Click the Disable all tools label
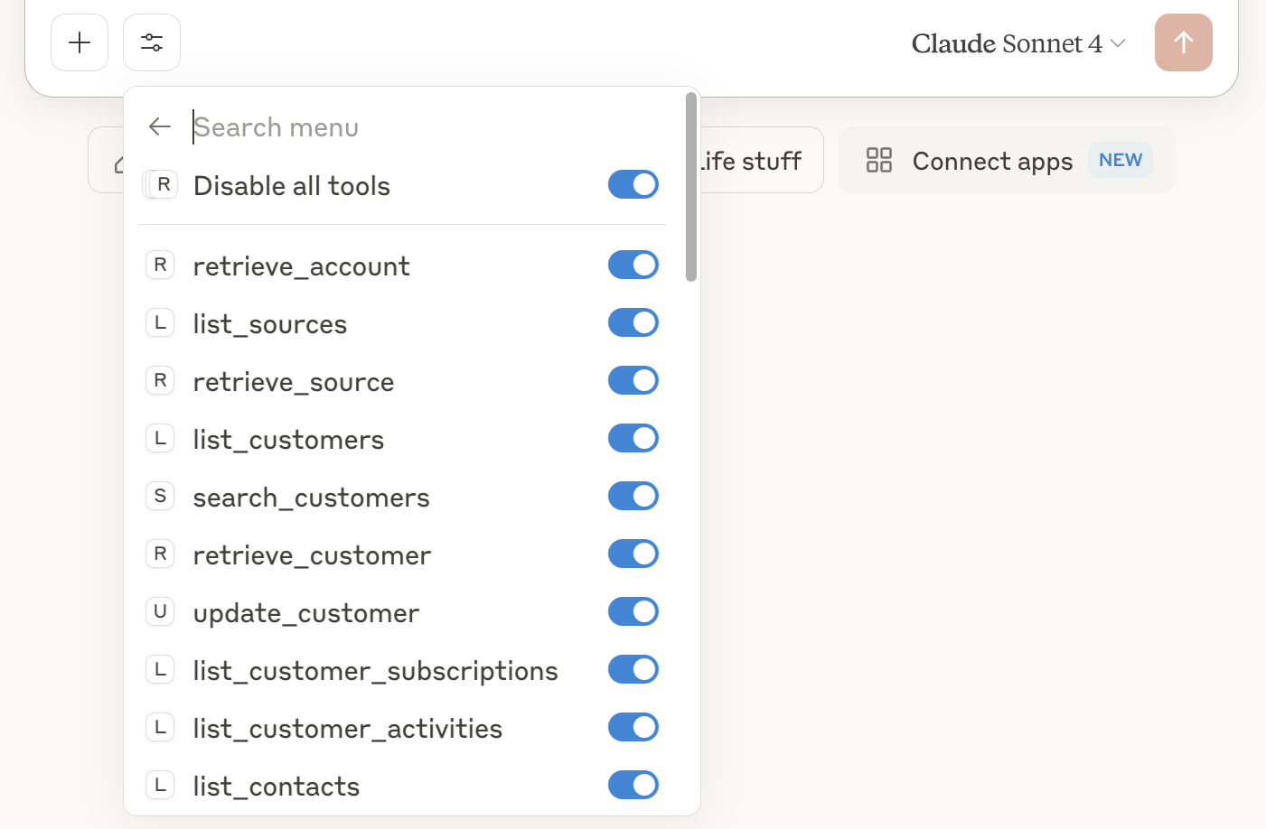Image resolution: width=1266 pixels, height=829 pixels. pyautogui.click(x=292, y=185)
